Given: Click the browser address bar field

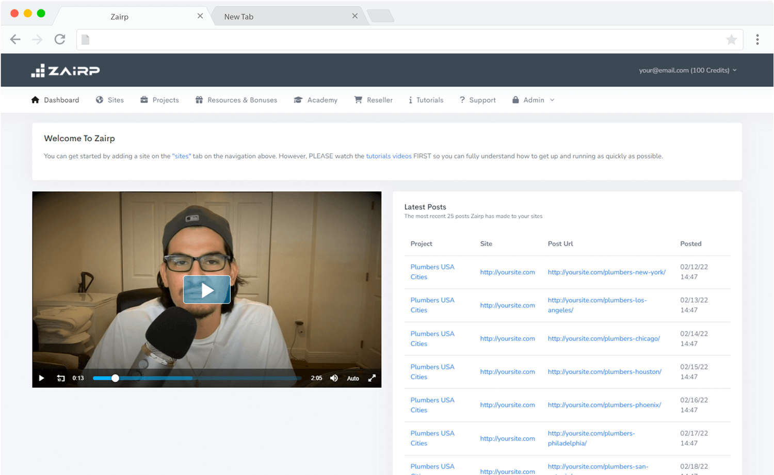Looking at the screenshot, I should pyautogui.click(x=402, y=40).
